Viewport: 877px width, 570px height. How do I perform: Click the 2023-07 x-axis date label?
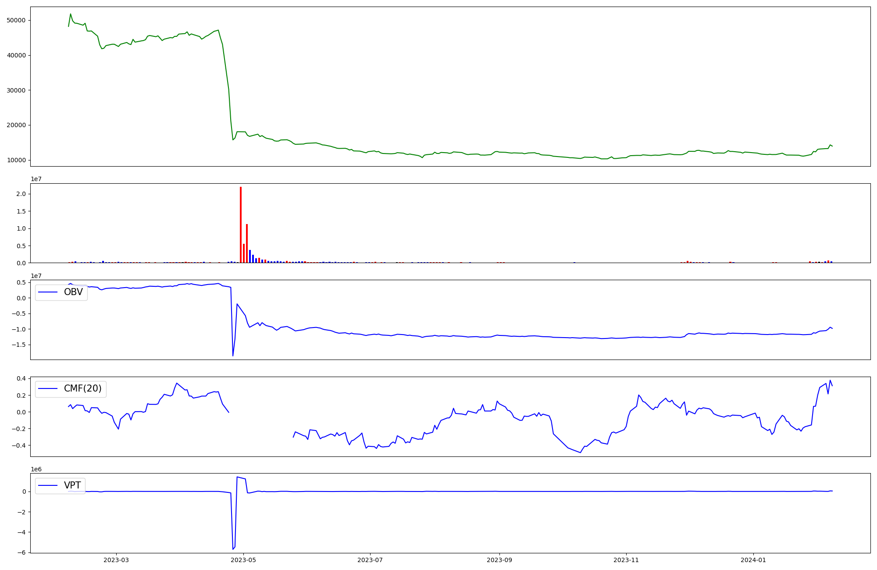371,560
